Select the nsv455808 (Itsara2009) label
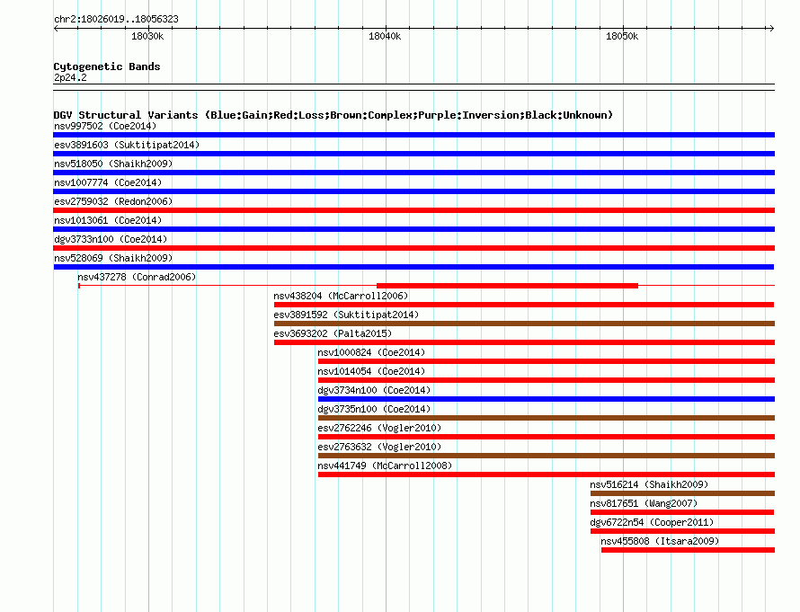Image resolution: width=800 pixels, height=612 pixels. pos(660,541)
